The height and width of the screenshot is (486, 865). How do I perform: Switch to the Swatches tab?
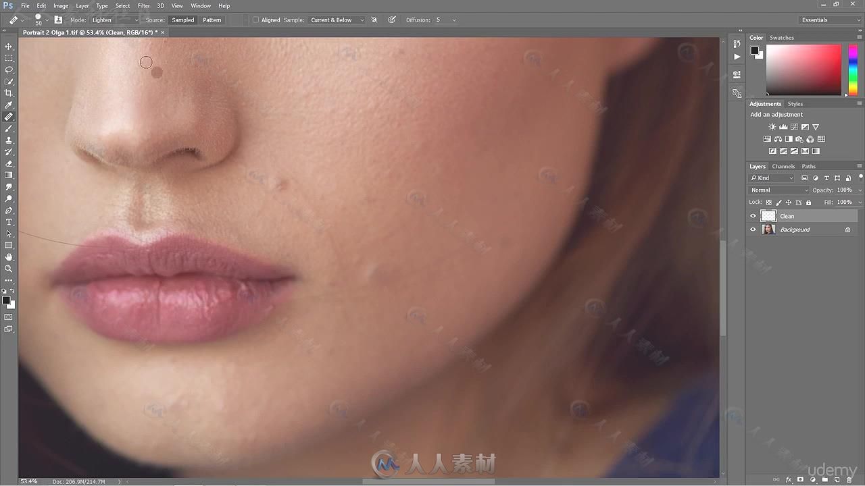[x=782, y=38]
